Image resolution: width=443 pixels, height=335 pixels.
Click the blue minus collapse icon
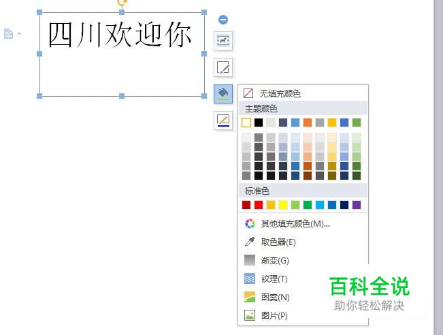point(223,20)
